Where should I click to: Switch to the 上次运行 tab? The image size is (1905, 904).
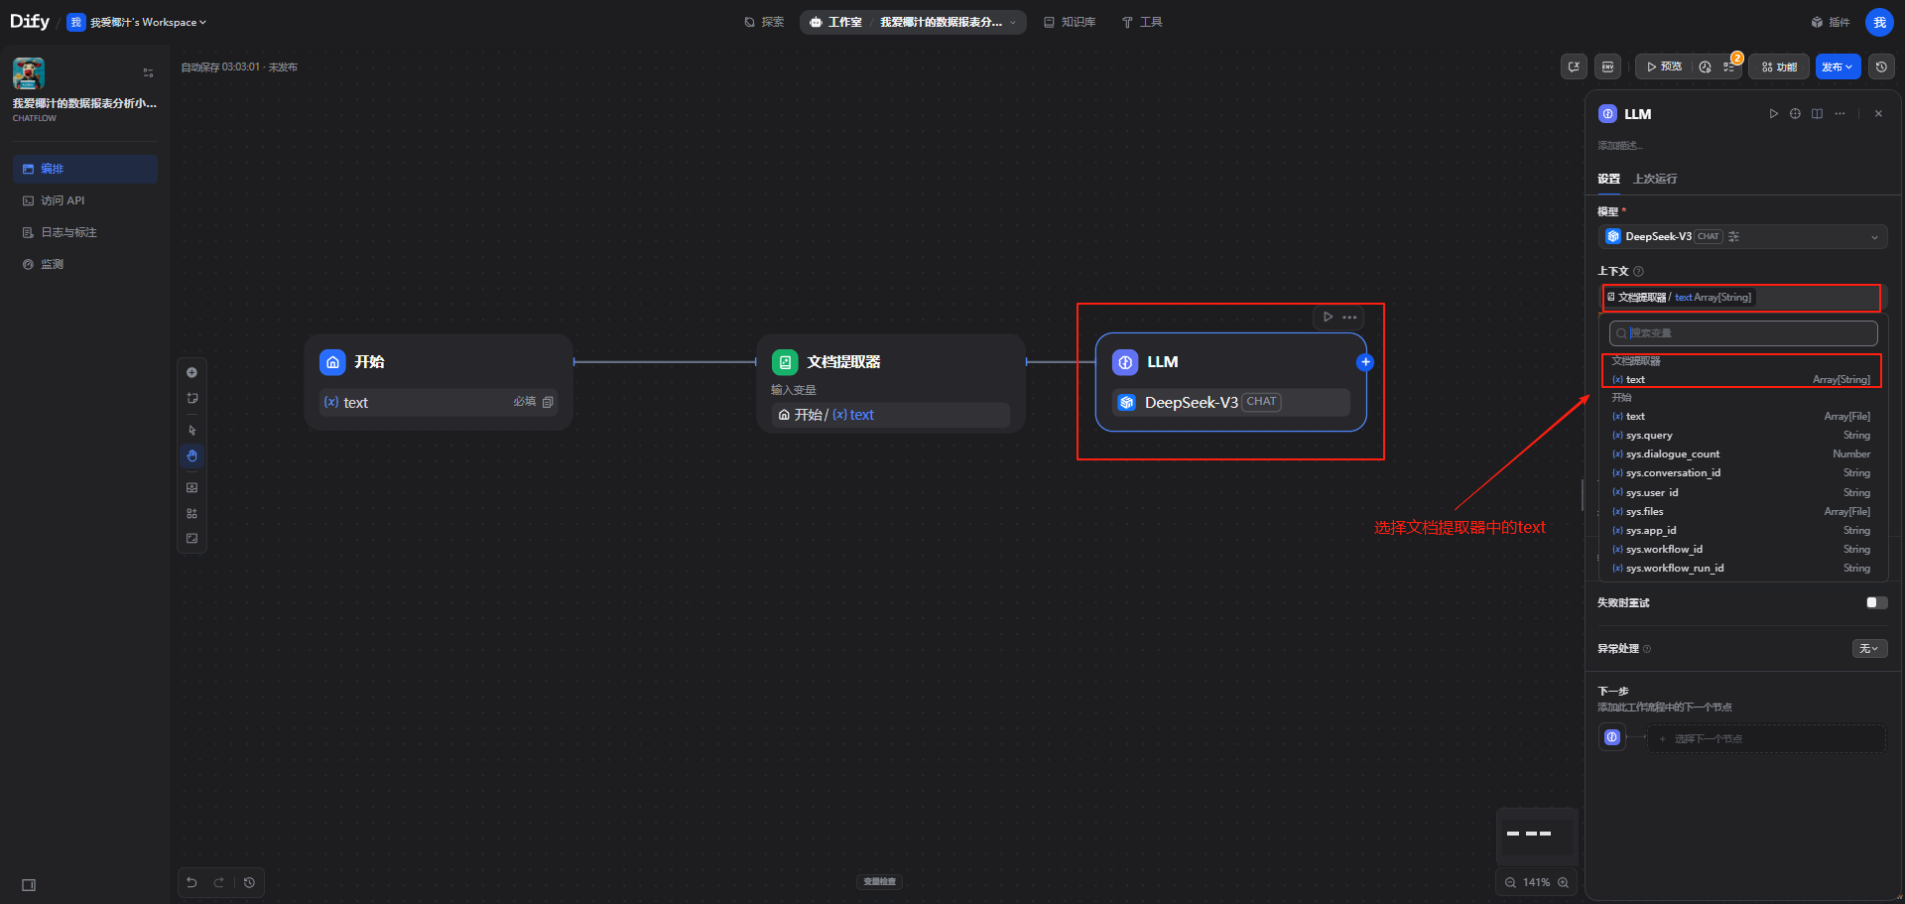pyautogui.click(x=1655, y=179)
